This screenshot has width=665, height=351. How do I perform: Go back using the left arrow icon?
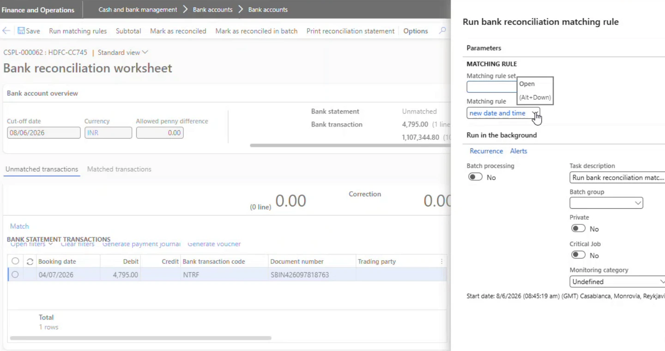pos(6,31)
